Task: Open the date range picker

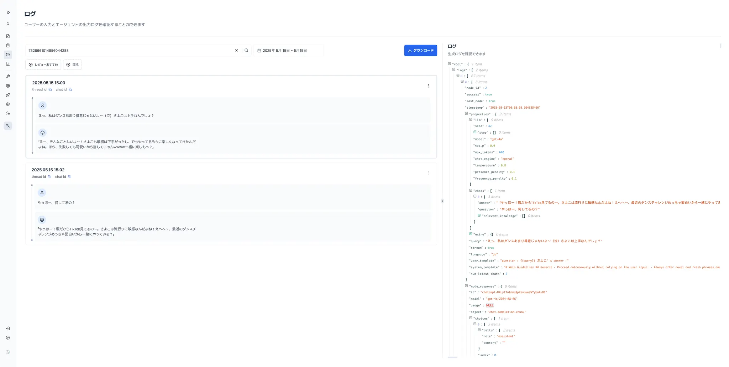Action: pos(288,51)
